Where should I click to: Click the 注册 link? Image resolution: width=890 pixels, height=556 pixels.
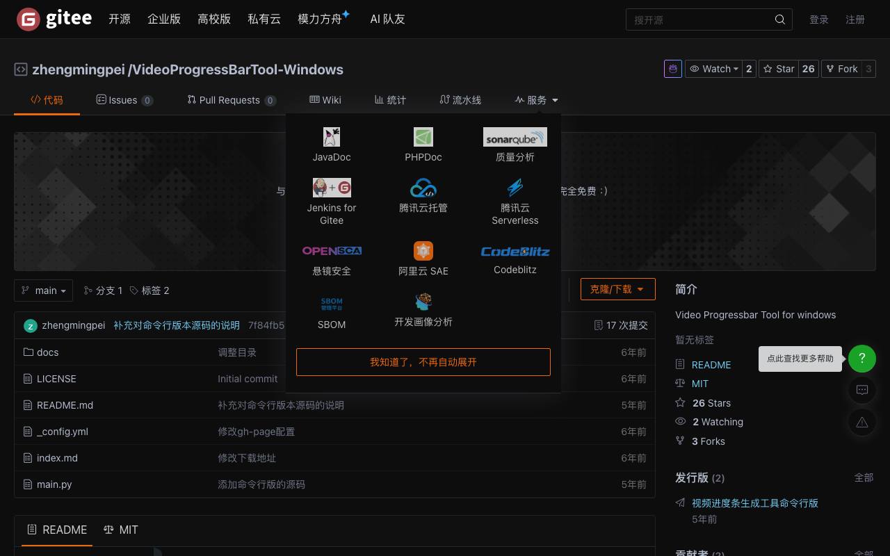[x=855, y=19]
